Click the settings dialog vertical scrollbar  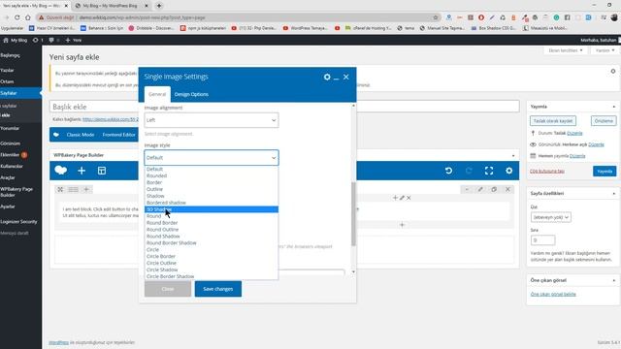click(x=353, y=213)
